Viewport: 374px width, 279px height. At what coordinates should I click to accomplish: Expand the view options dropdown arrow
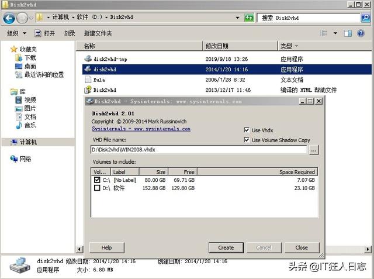tap(335, 33)
